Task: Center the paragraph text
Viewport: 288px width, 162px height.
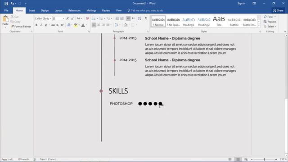Action: tap(99, 25)
